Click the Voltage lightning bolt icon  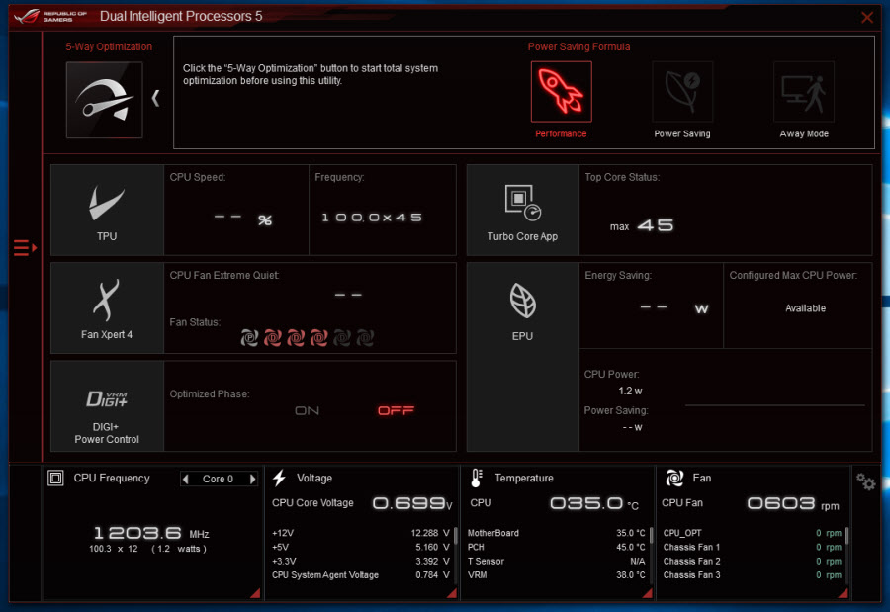point(279,478)
